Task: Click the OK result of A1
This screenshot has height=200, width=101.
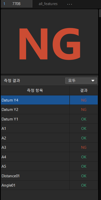Action: 84,129
